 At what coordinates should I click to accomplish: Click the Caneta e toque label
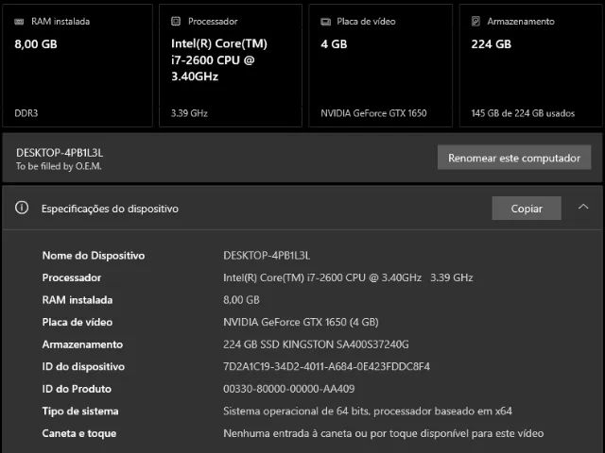pos(79,433)
